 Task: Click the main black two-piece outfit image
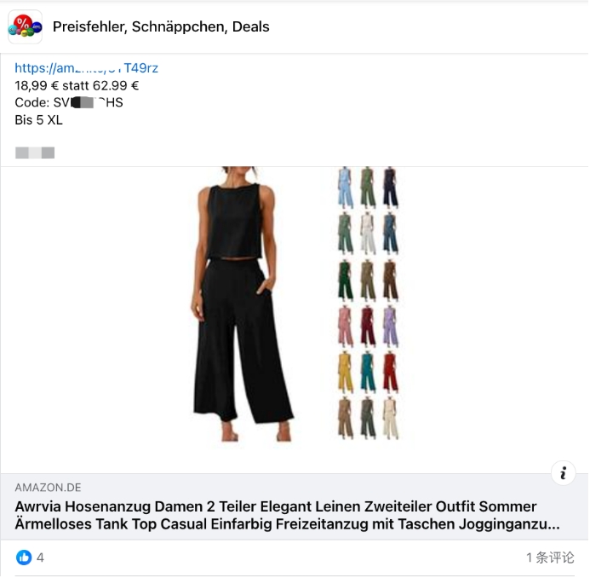coord(241,303)
